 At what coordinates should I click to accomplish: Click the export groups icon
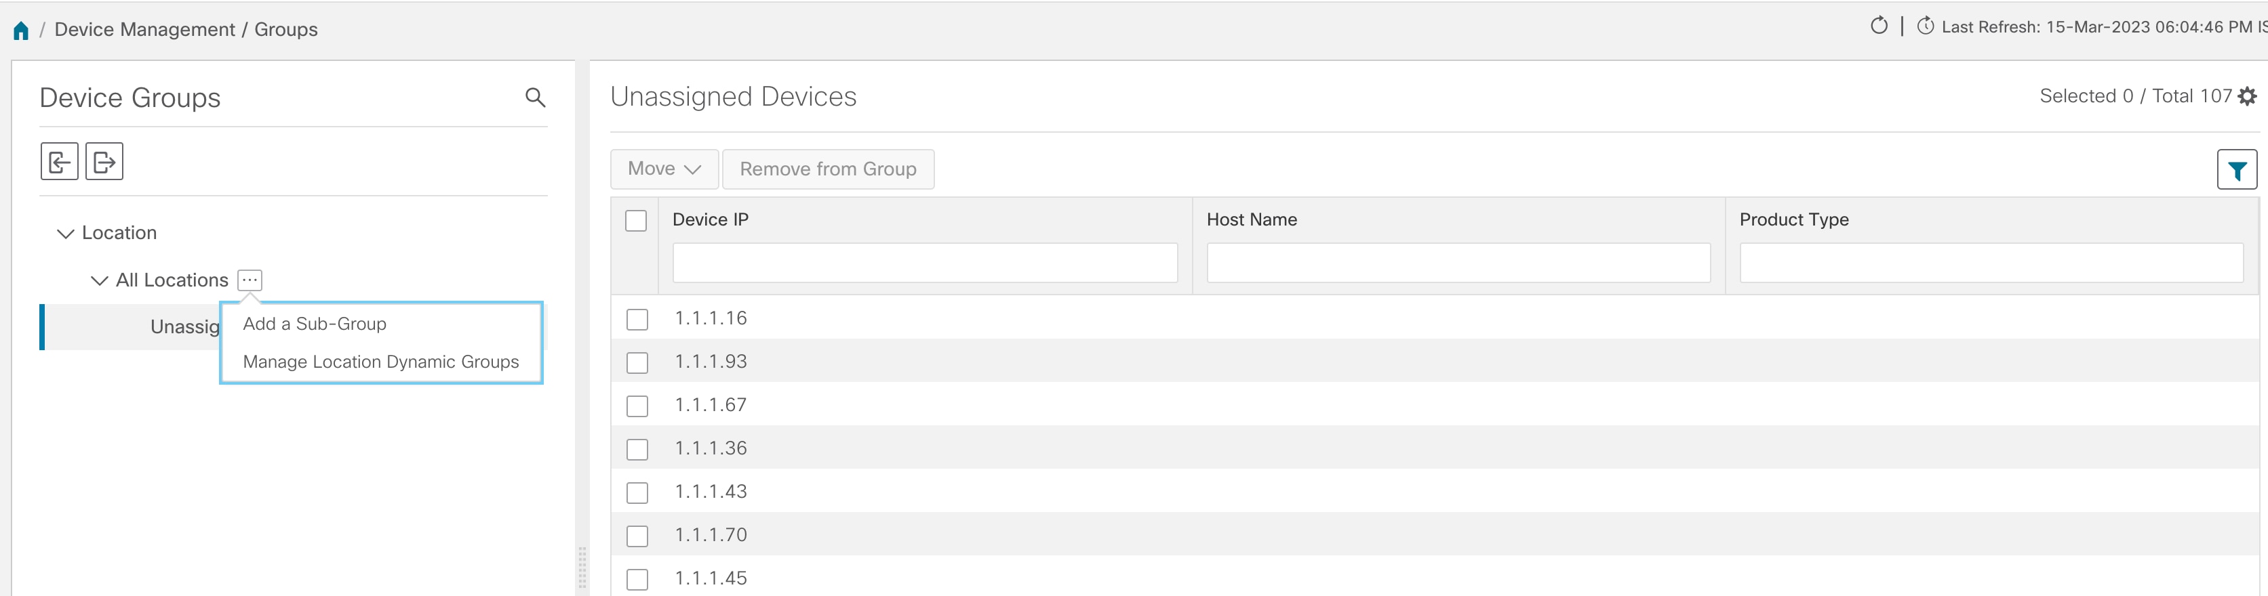(104, 162)
